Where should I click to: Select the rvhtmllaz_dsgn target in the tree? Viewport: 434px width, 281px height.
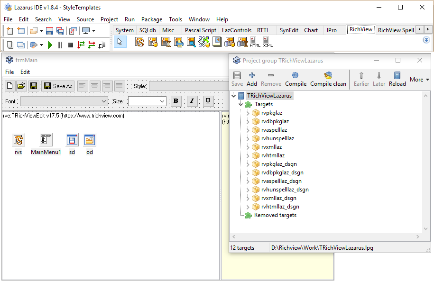pos(280,207)
